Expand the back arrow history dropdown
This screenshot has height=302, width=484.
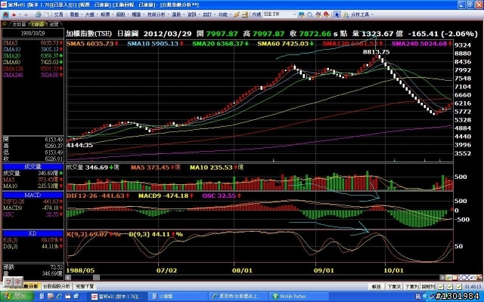(x=20, y=14)
